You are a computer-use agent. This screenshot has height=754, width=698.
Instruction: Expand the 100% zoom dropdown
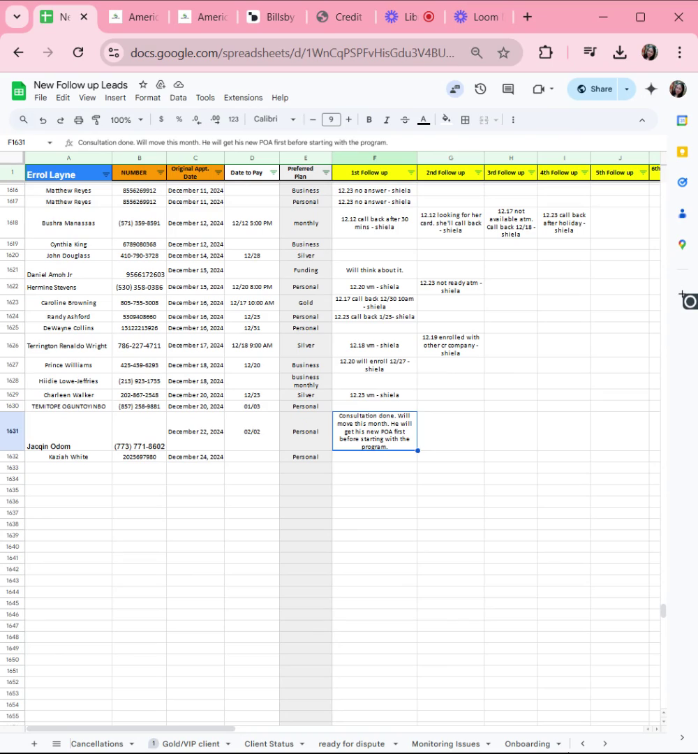tap(126, 120)
